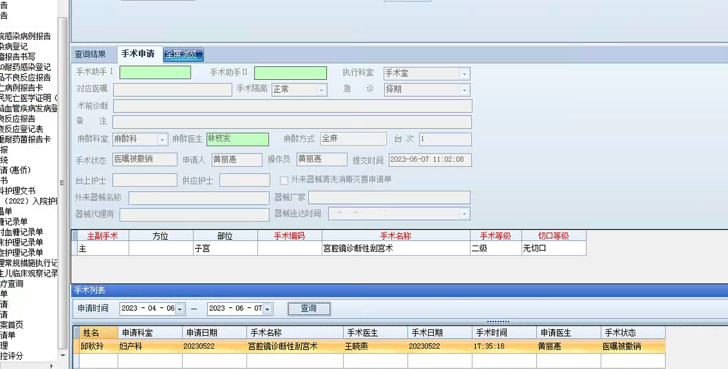Open the 执行科室 dropdown arrow
The height and width of the screenshot is (369, 728).
pos(464,74)
